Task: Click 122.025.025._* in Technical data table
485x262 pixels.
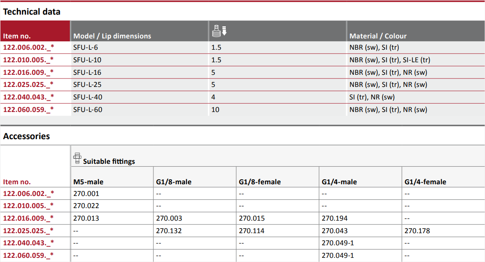Action: [28, 84]
